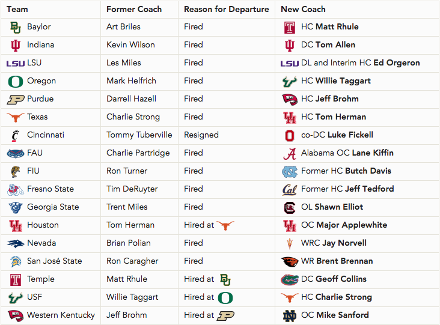
Task: Click the Texas longhorn logo in Houston's departure cell
Action: point(225,225)
